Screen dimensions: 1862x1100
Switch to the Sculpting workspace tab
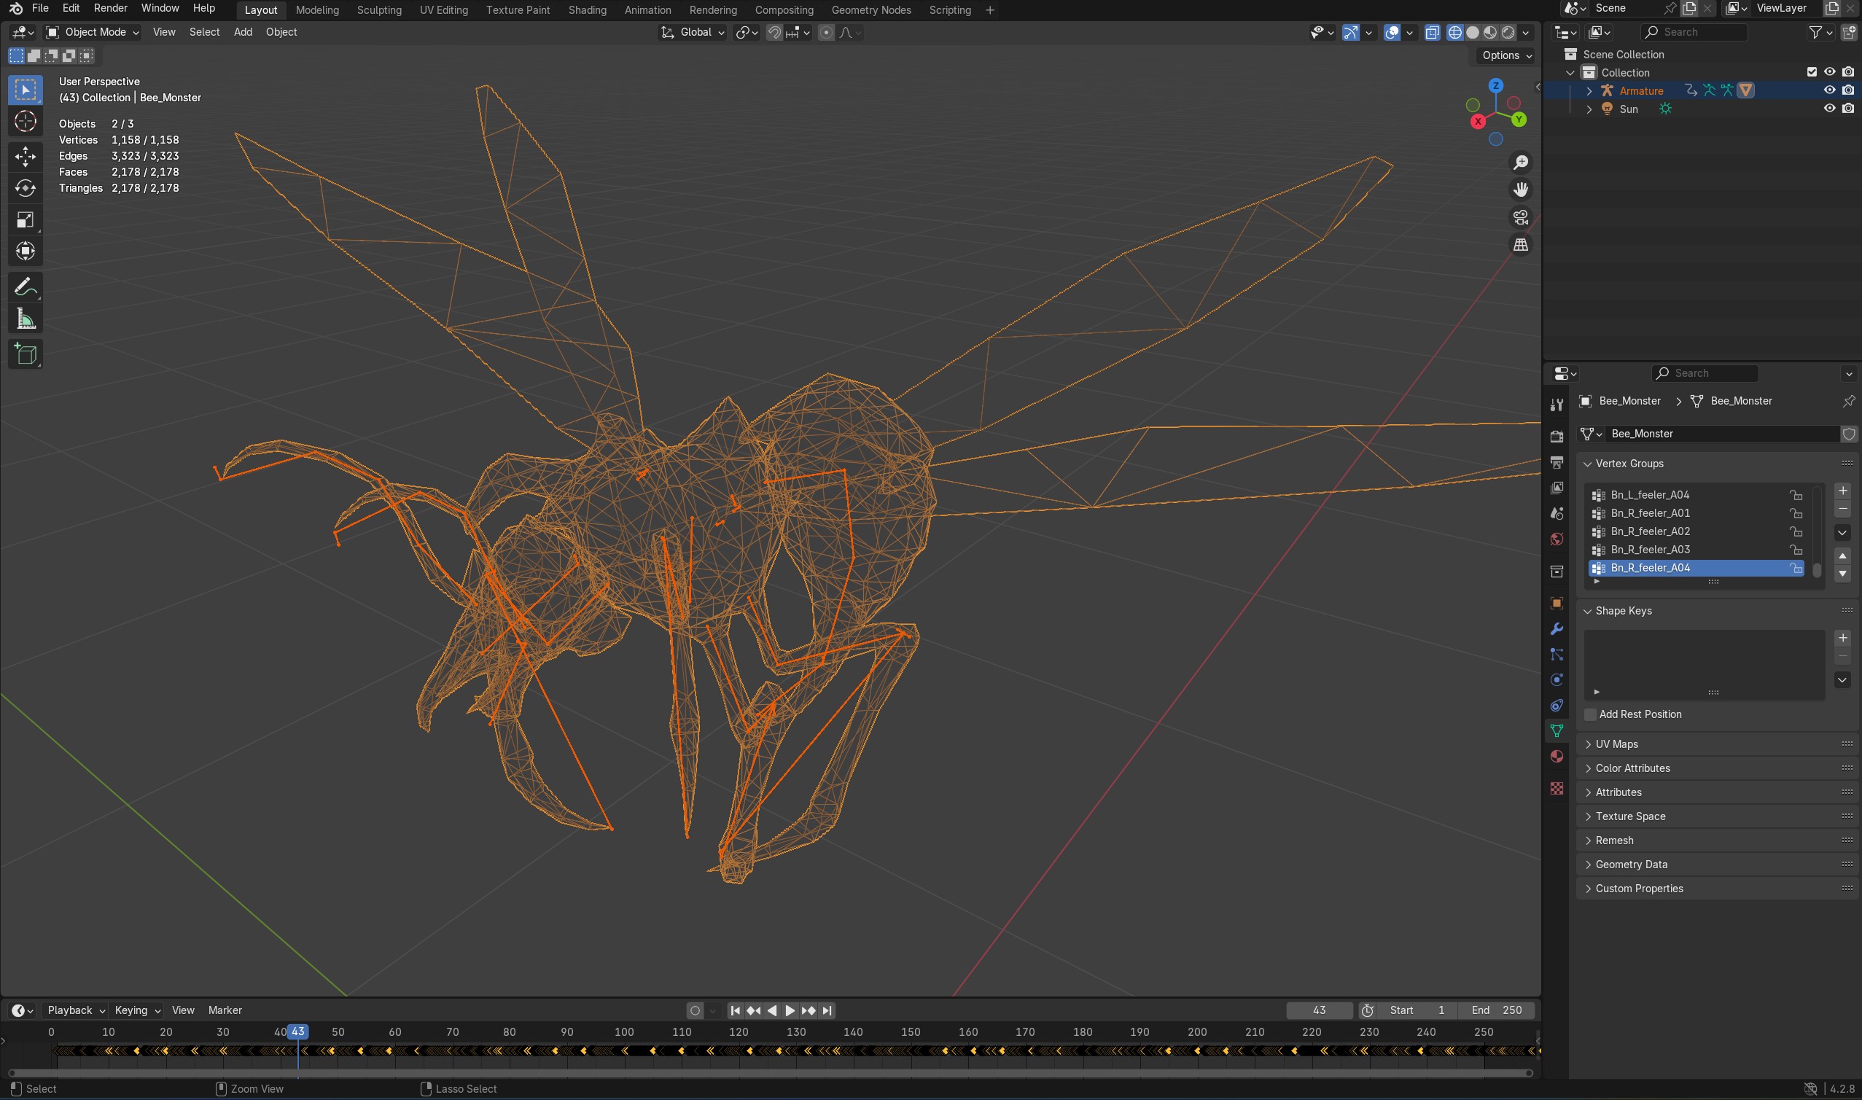point(379,9)
